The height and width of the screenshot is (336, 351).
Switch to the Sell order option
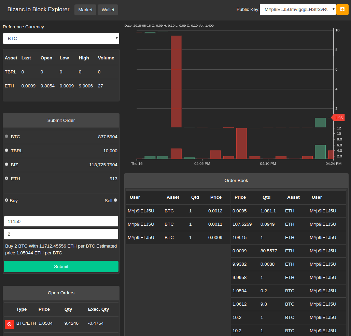coord(115,200)
